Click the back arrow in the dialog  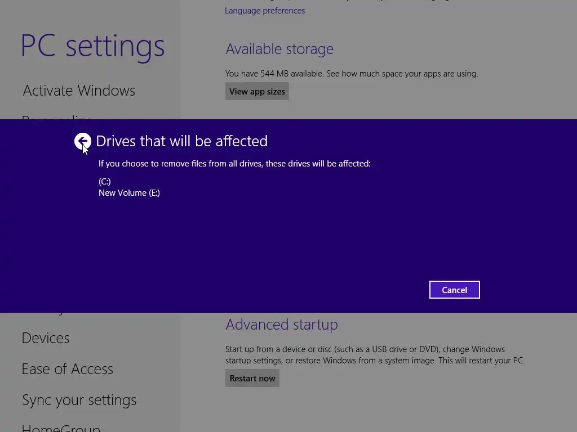[x=83, y=141]
